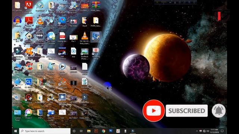Viewport: 239px width, 134px height.
Task: Open Adobe Illustrator from taskbar
Action: click(96, 131)
